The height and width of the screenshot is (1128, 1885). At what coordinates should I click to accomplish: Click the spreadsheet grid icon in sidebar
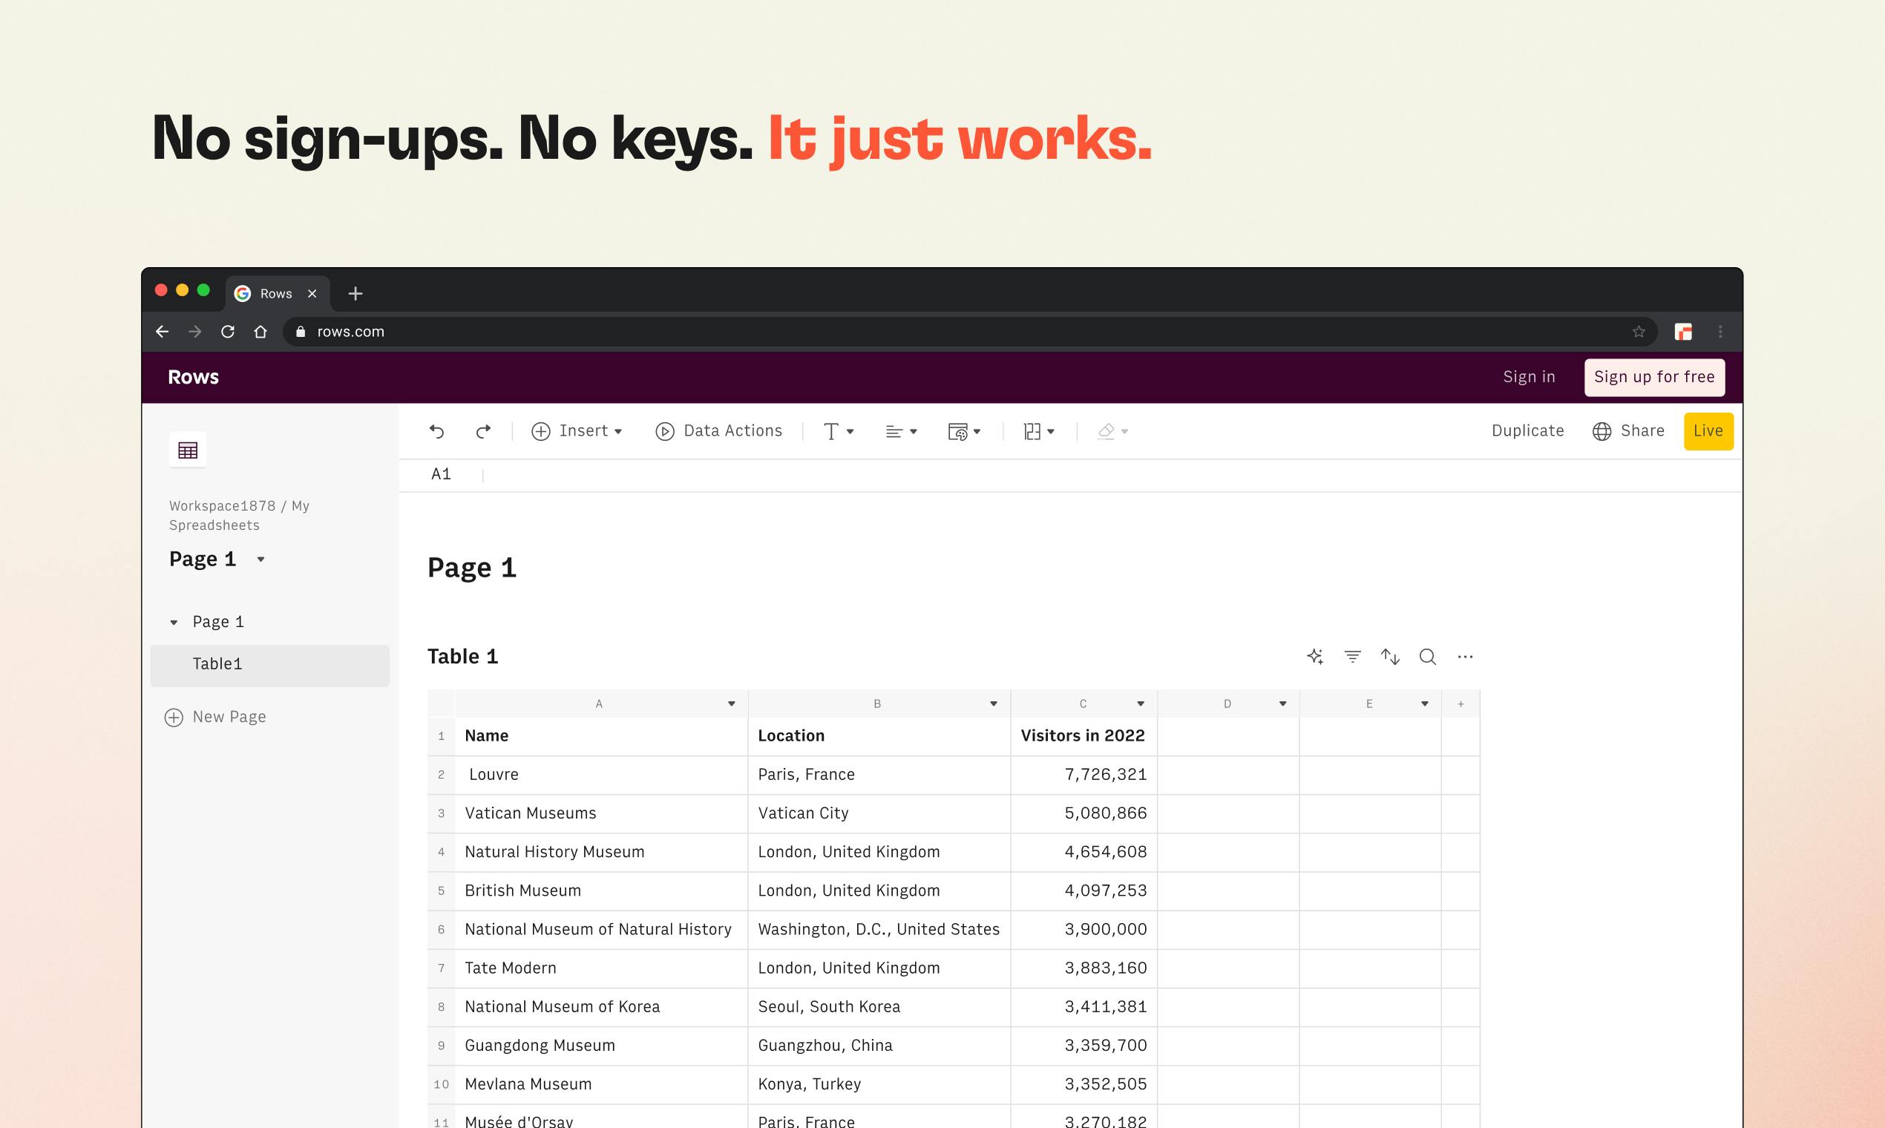(x=188, y=450)
